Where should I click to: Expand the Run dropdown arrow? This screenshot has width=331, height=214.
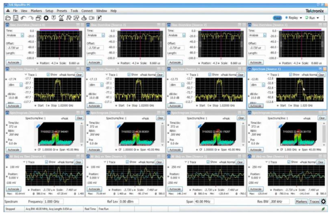pyautogui.click(x=318, y=18)
